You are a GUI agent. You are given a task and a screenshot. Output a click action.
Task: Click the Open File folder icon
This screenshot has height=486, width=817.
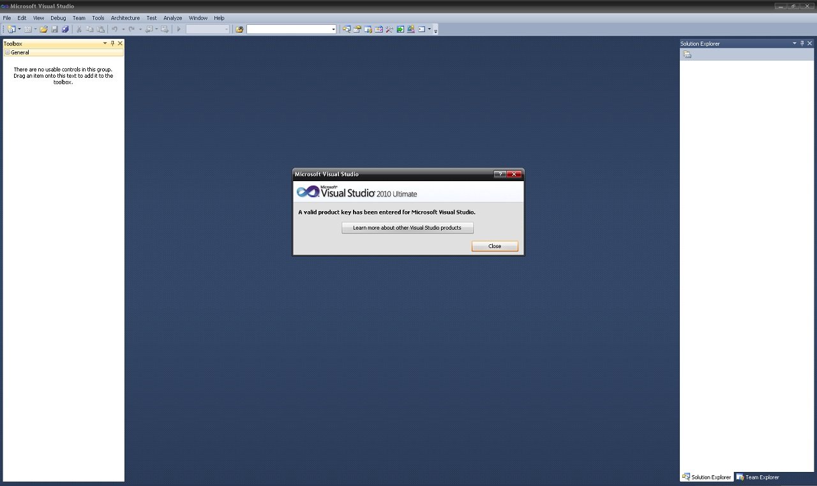pos(43,29)
